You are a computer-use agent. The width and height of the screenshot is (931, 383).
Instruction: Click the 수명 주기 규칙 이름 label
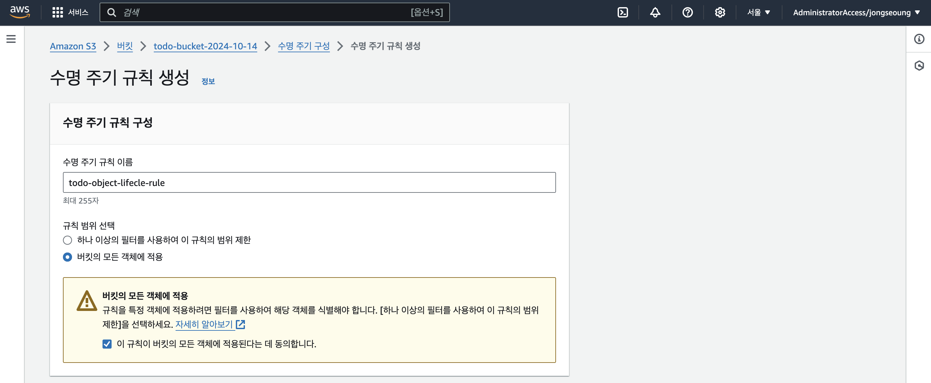[x=98, y=162]
